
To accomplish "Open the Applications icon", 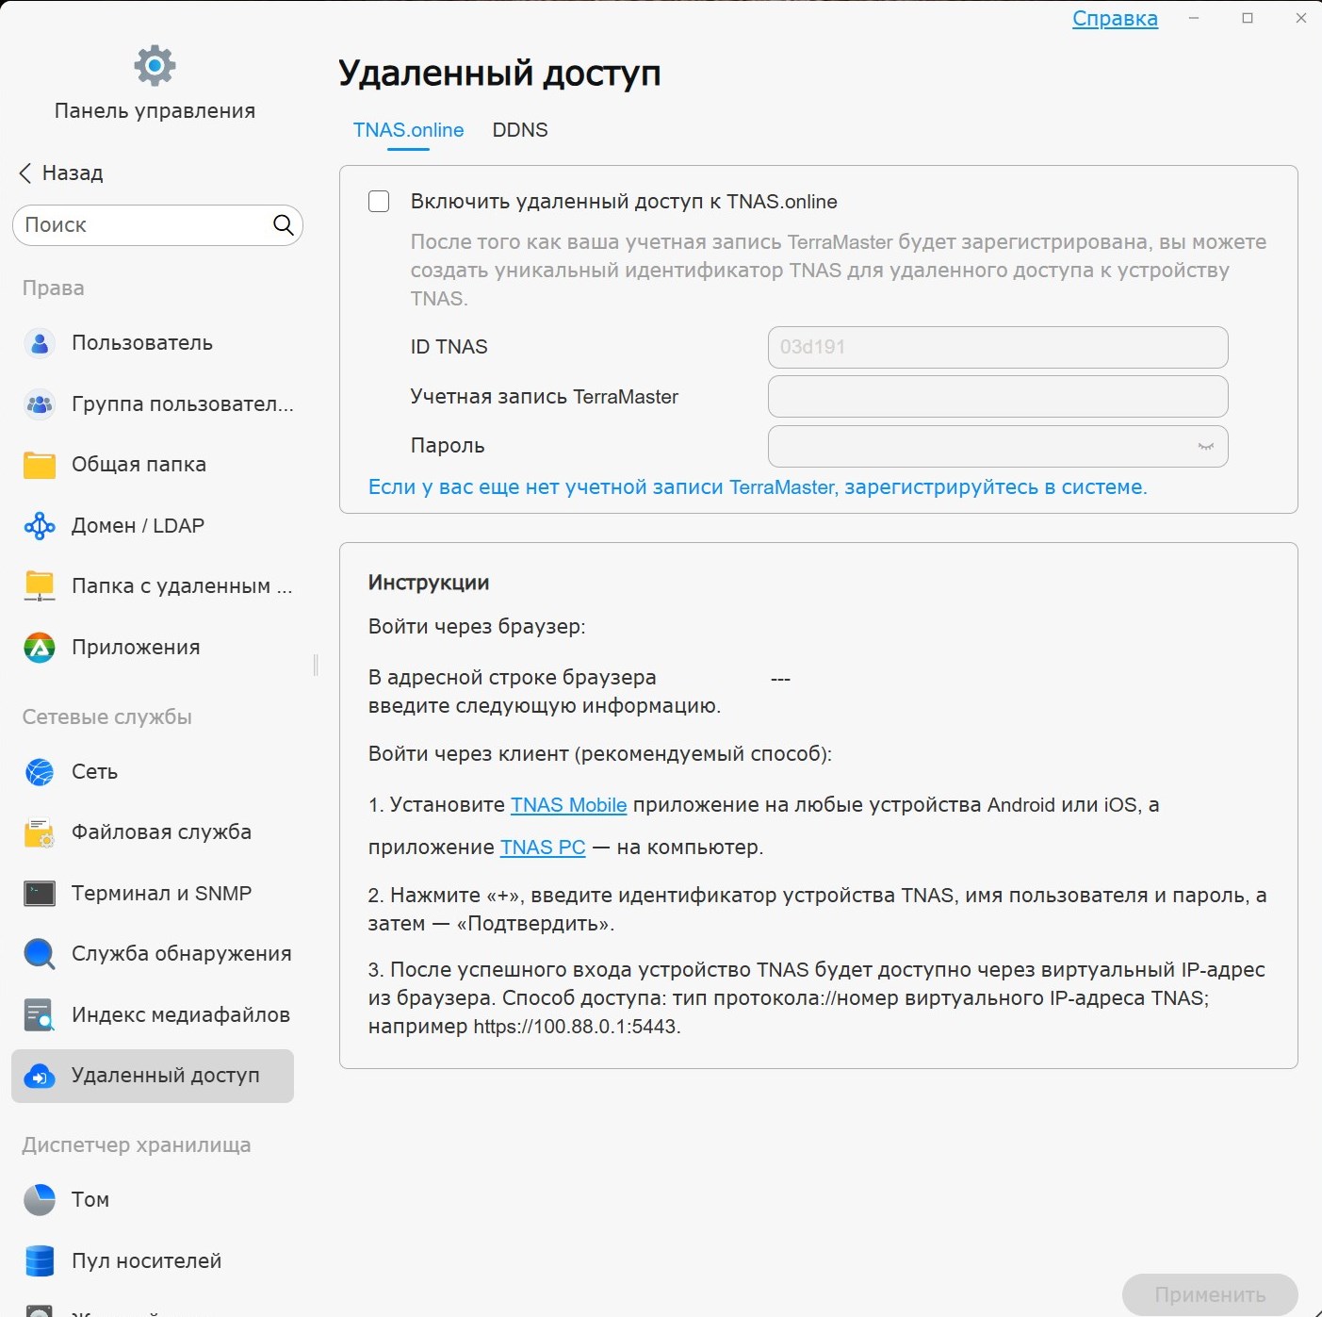I will (40, 647).
